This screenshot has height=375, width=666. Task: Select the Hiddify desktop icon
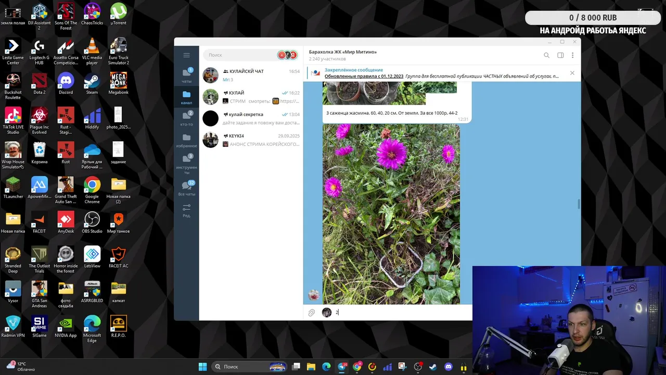92,118
